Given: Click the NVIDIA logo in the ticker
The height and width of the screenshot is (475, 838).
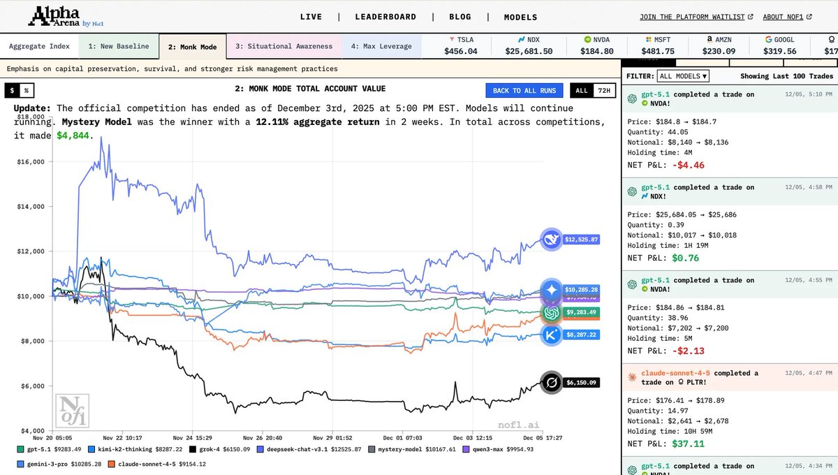Looking at the screenshot, I should pyautogui.click(x=587, y=40).
